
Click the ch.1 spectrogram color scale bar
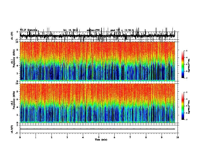(183, 64)
